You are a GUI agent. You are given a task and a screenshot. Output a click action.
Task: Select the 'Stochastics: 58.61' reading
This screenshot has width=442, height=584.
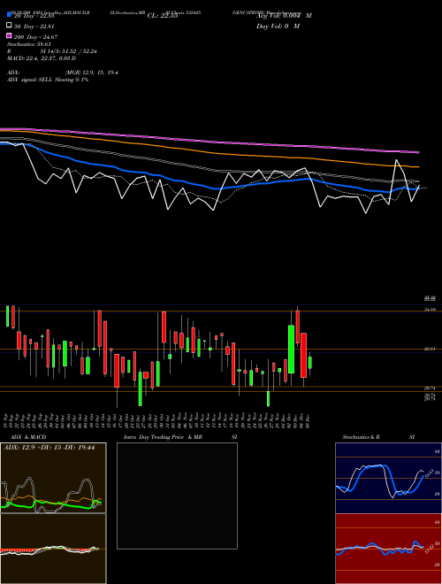point(28,44)
